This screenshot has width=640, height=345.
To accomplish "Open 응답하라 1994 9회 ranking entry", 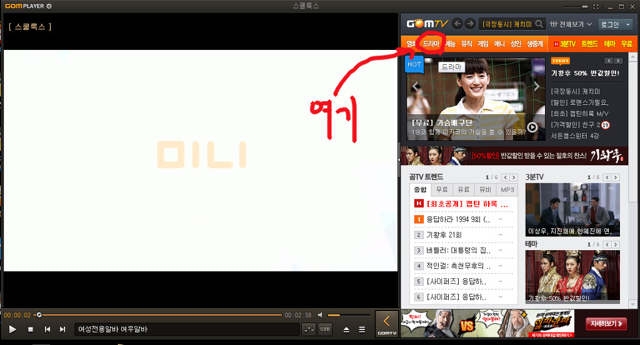I will (458, 219).
